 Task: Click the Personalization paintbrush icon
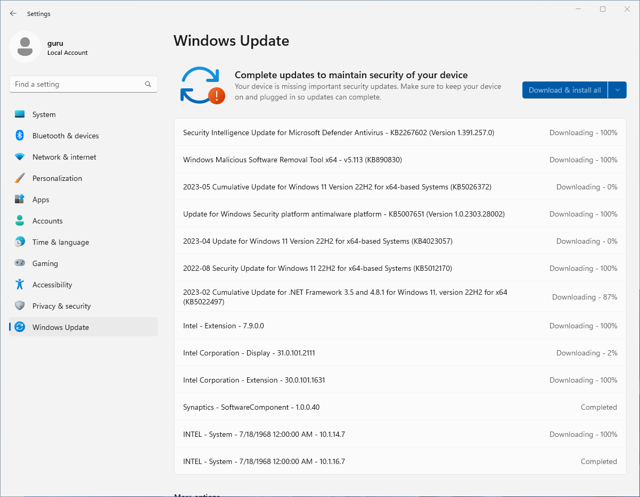pyautogui.click(x=20, y=178)
